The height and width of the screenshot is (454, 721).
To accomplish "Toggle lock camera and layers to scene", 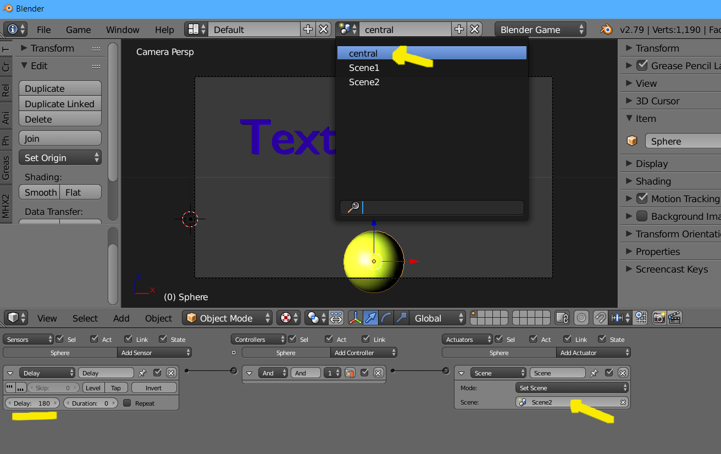I will (x=562, y=318).
